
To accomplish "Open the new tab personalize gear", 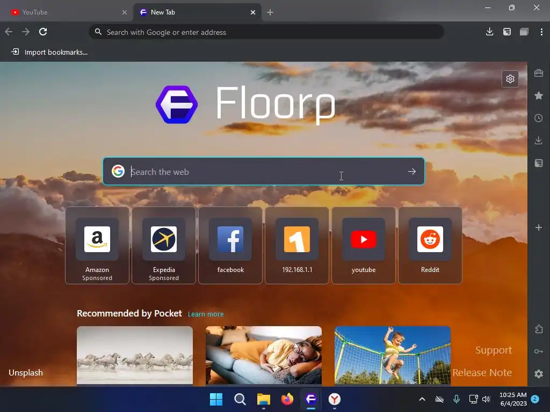I will point(510,79).
